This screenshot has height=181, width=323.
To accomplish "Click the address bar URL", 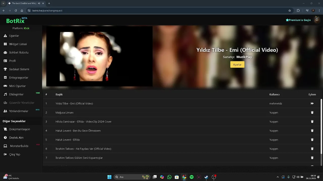I will (x=47, y=11).
